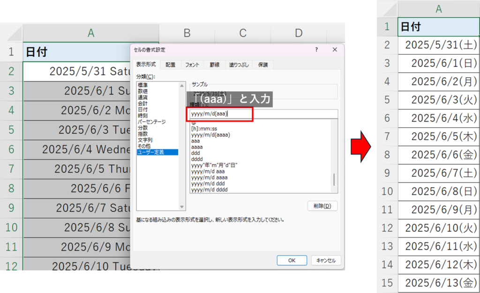480x293 pixels.
Task: Select column C header in left sheet
Action: point(243,33)
